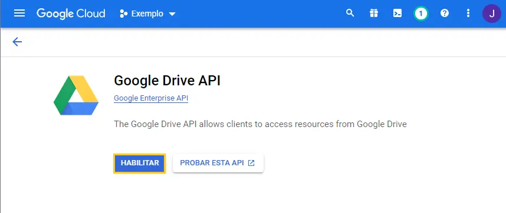Click the Google Cloud logo

click(x=71, y=14)
